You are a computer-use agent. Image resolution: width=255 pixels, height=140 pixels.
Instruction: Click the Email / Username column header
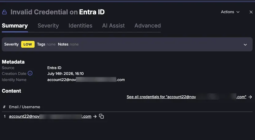tap(24, 107)
